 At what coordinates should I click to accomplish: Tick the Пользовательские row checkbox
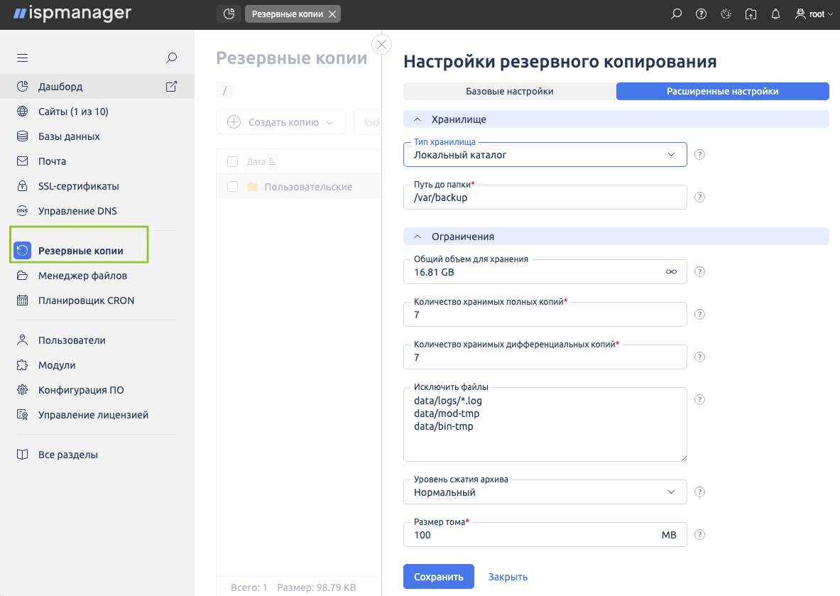(x=232, y=187)
